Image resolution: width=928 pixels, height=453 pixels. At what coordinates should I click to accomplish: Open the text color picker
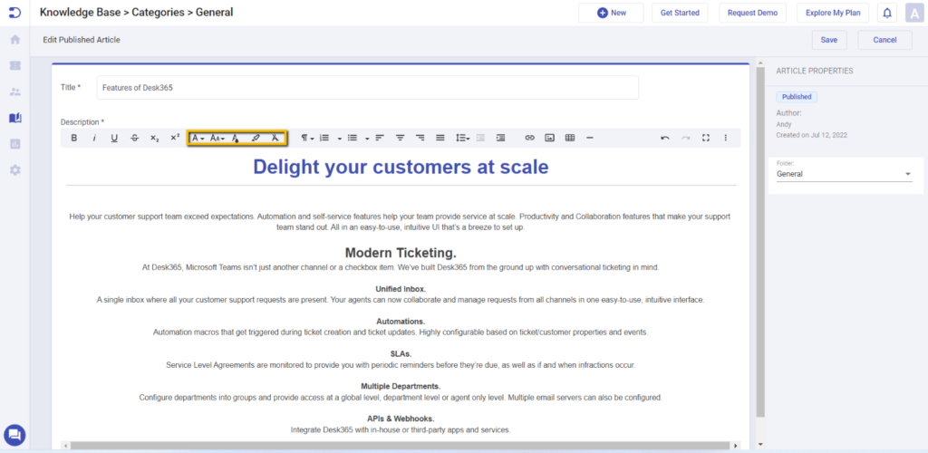pos(235,138)
